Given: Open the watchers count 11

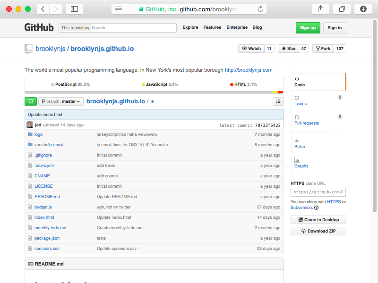Looking at the screenshot, I should coord(269,49).
